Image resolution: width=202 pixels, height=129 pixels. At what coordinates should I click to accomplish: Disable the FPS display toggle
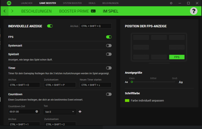109,37
